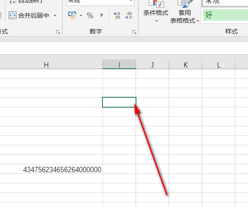The image size is (248, 207).
Task: Select column K header
Action: click(x=186, y=65)
